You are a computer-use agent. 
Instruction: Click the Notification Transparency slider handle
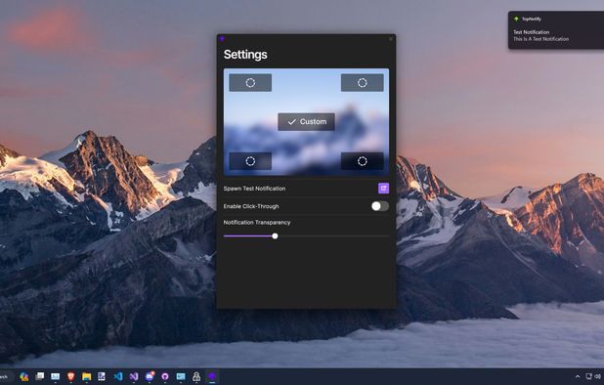275,236
